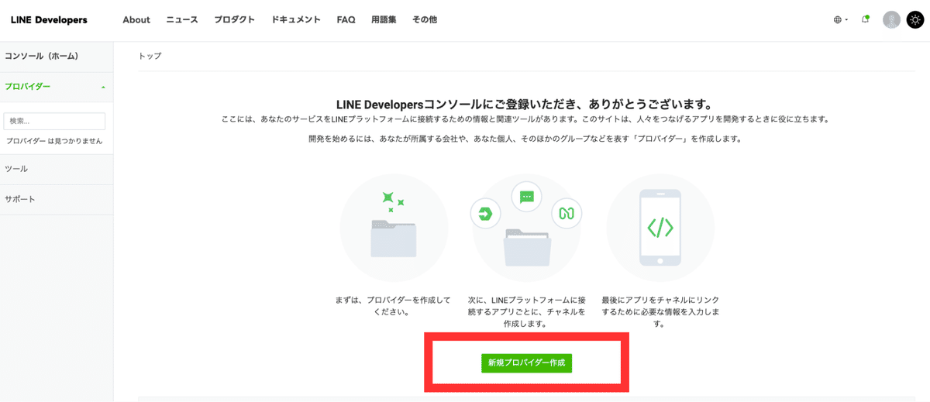Screen dimensions: 930x402
Task: Open the user profile avatar
Action: click(891, 20)
